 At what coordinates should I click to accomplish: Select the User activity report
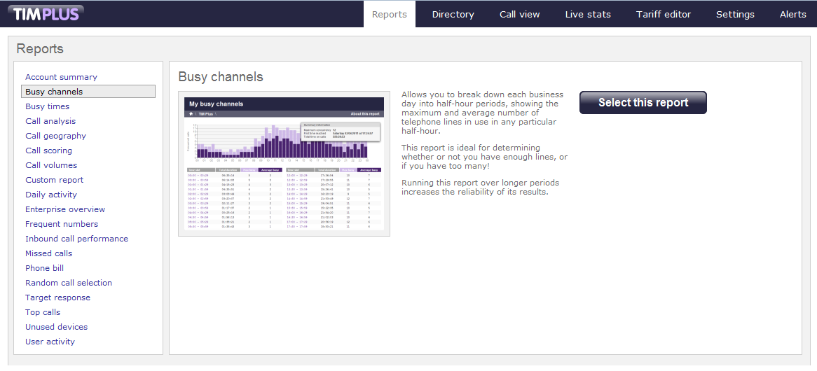pyautogui.click(x=50, y=342)
